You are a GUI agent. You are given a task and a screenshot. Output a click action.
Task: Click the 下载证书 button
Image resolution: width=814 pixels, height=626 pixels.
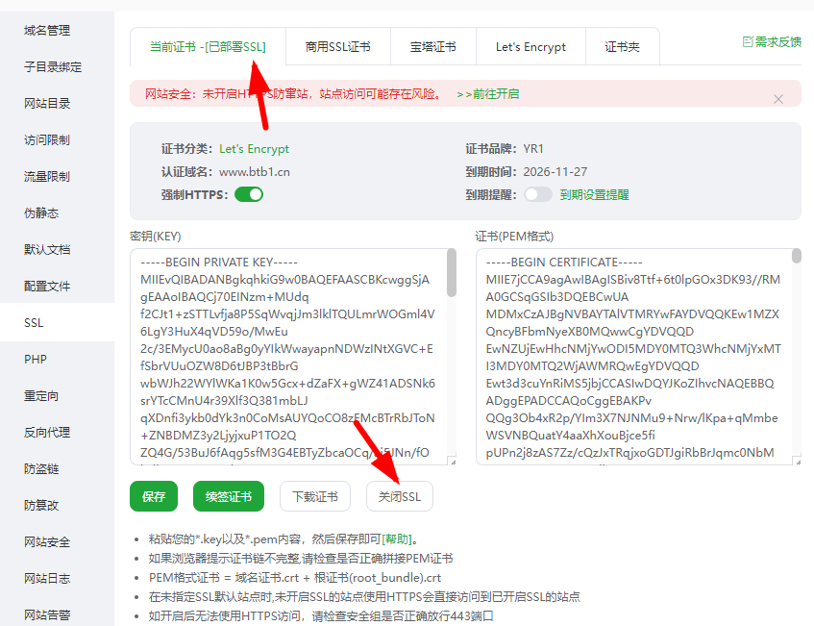[315, 496]
